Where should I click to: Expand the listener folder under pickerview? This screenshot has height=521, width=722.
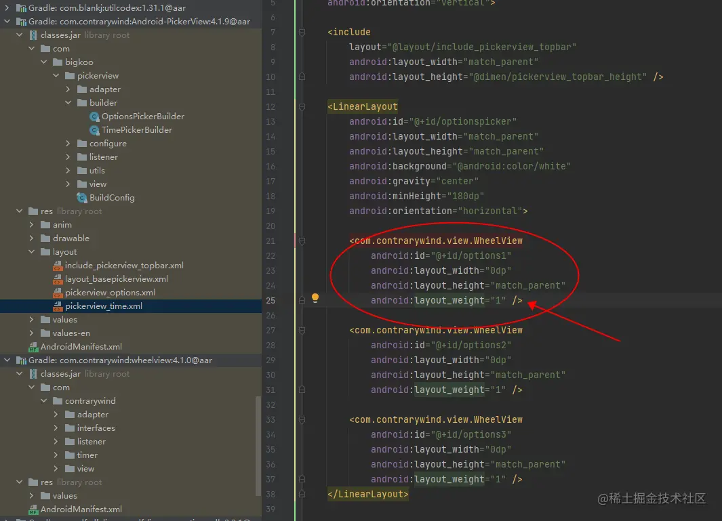click(68, 157)
